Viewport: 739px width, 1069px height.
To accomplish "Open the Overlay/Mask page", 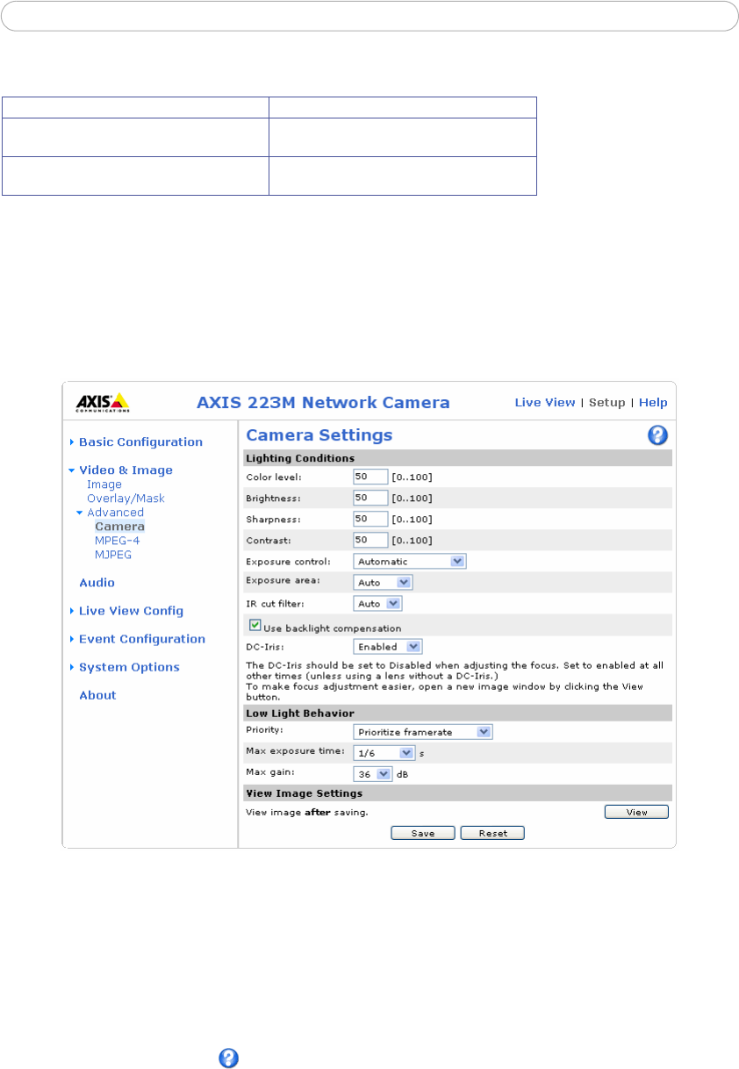I will tap(126, 499).
